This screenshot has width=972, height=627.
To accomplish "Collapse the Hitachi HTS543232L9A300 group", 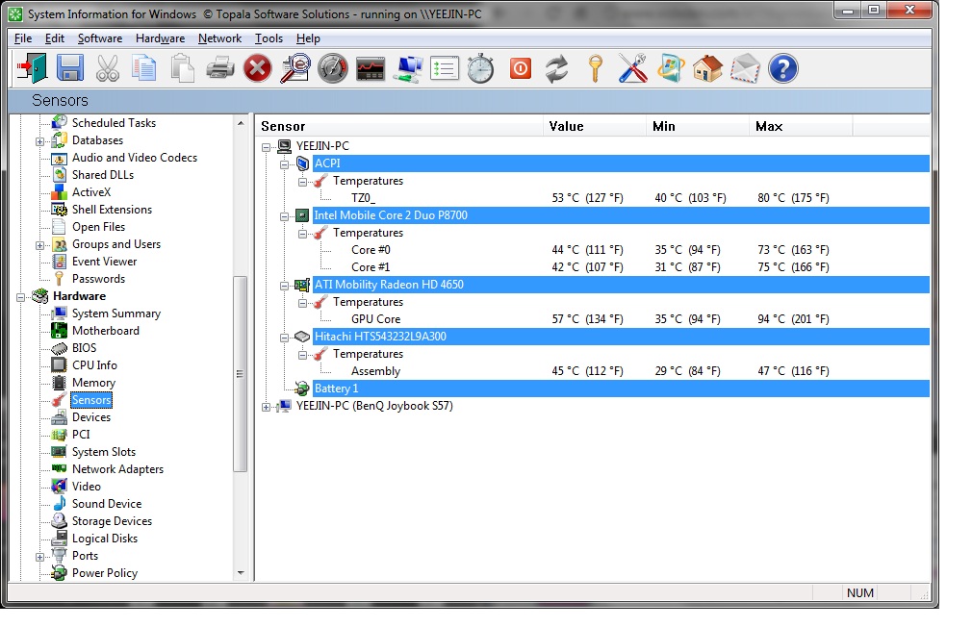I will coord(284,338).
